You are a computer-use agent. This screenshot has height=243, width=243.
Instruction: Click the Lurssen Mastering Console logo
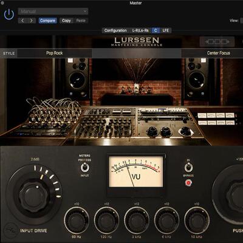click(x=137, y=42)
